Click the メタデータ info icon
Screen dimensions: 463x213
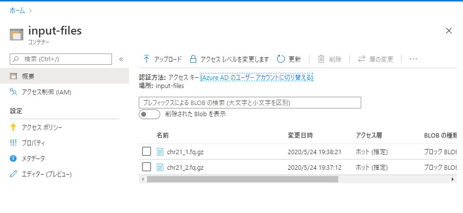13,159
